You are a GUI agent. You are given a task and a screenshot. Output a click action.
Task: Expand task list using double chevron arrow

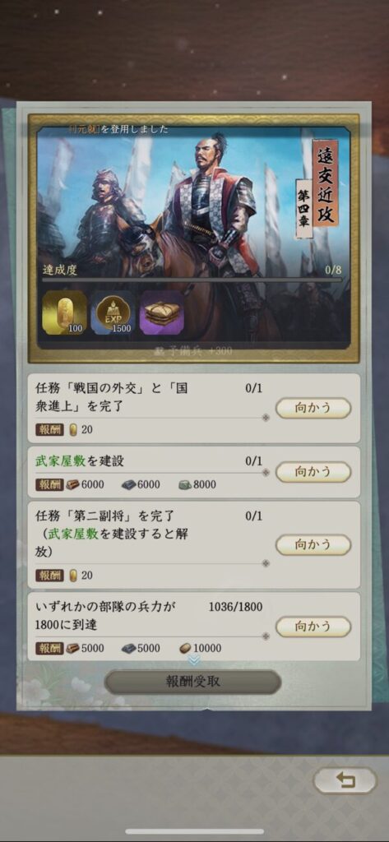(194, 660)
